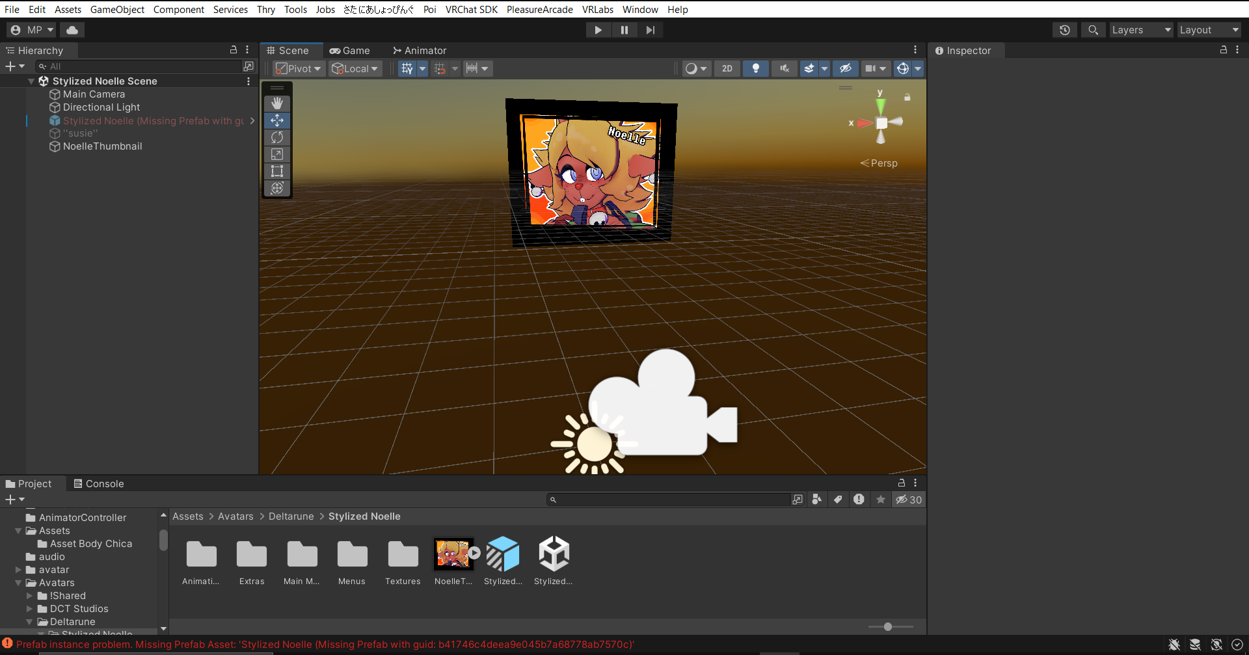Screen dimensions: 1249x655
Task: Toggle Scene audio mute button
Action: pos(785,68)
